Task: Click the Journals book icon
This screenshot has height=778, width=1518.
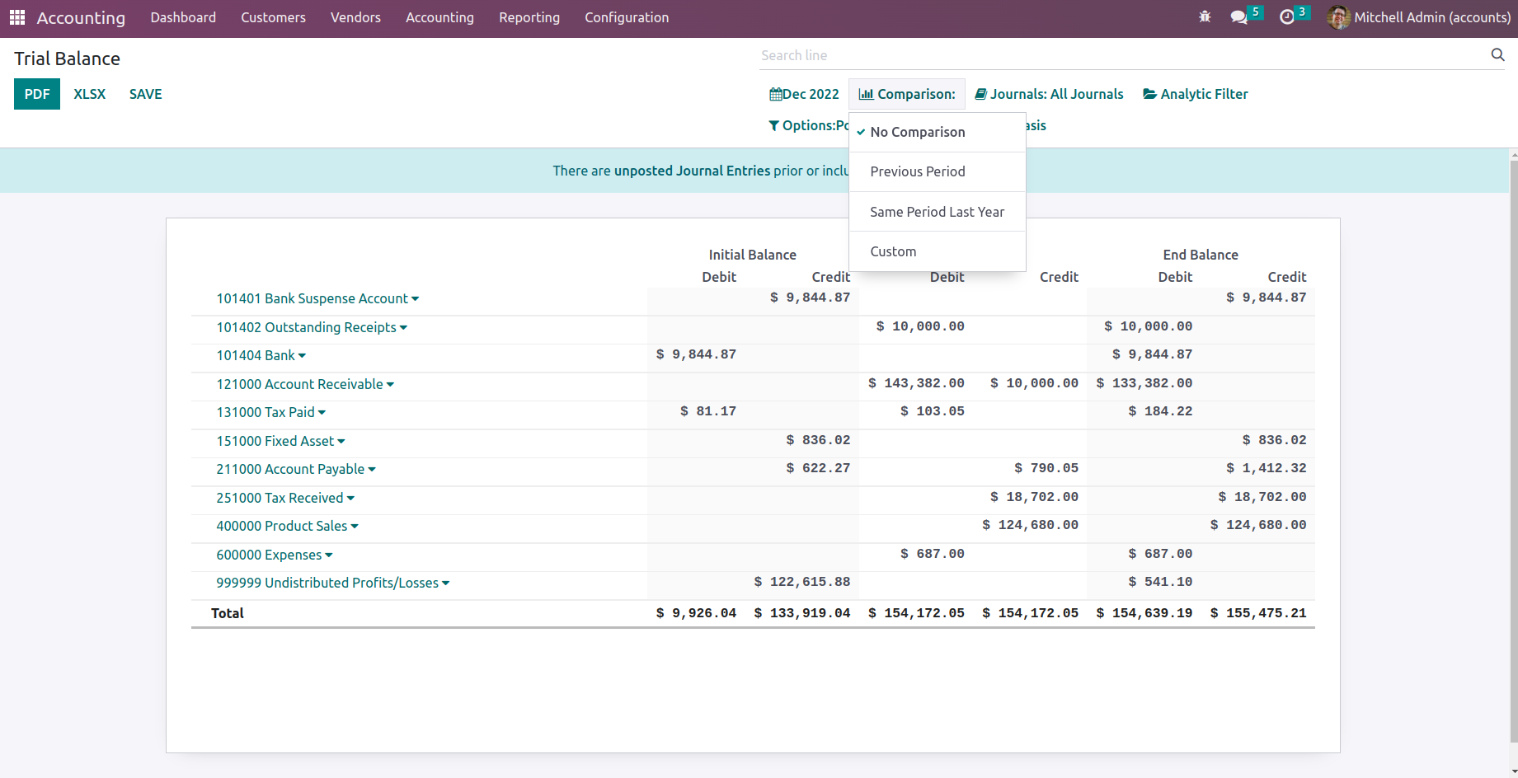Action: [981, 94]
